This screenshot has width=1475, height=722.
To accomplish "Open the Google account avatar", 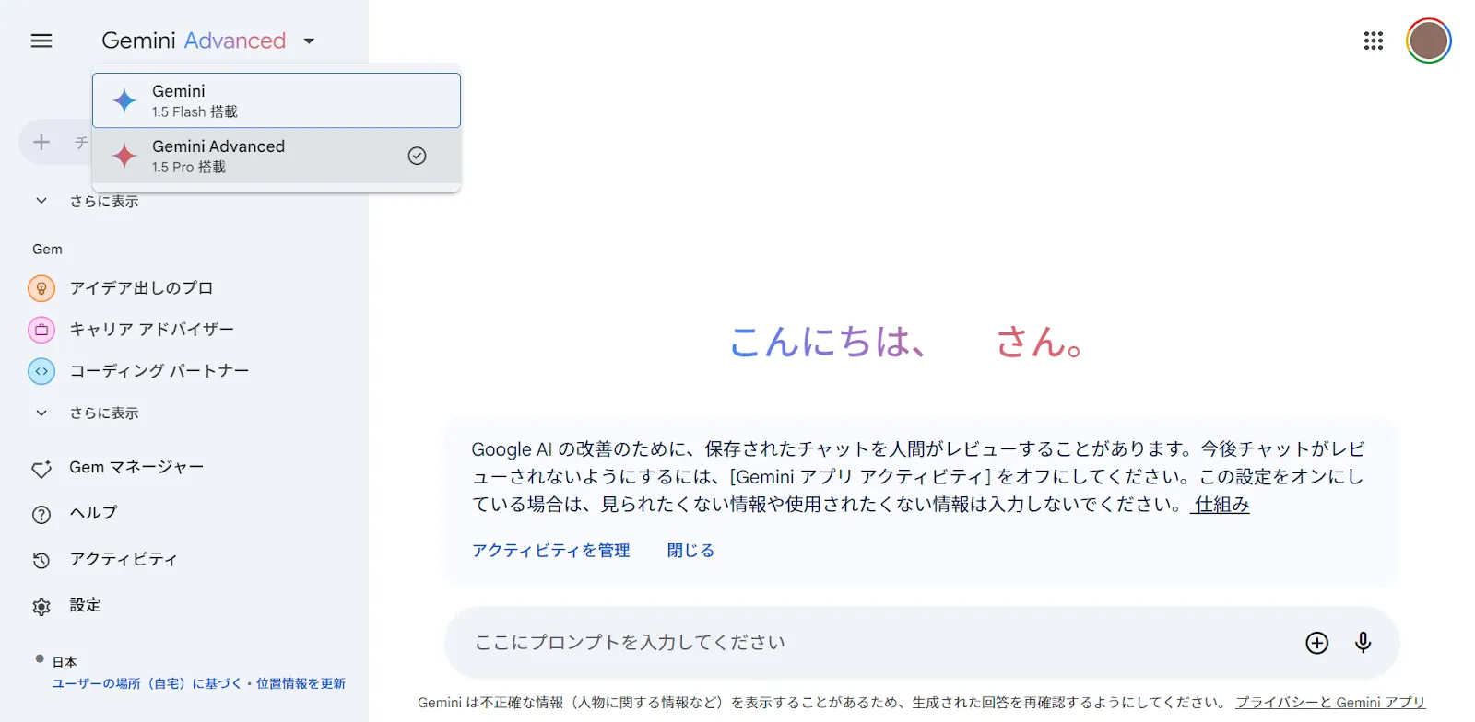I will (1429, 41).
